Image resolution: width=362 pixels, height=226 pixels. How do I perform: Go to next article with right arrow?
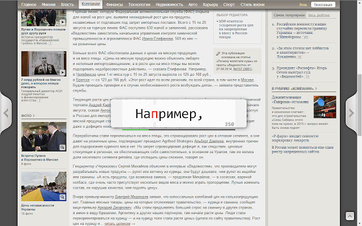351,113
